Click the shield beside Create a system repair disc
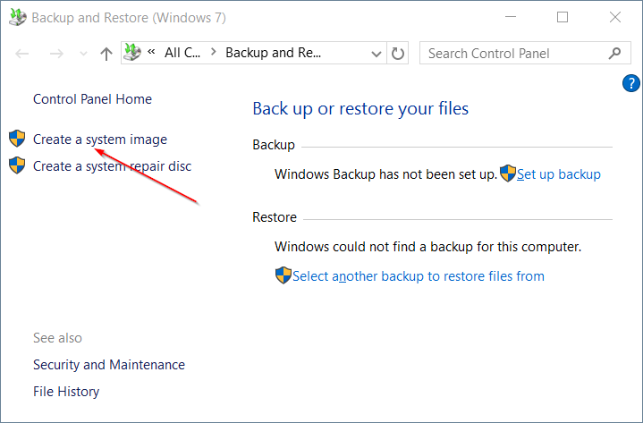The width and height of the screenshot is (643, 423). (17, 165)
